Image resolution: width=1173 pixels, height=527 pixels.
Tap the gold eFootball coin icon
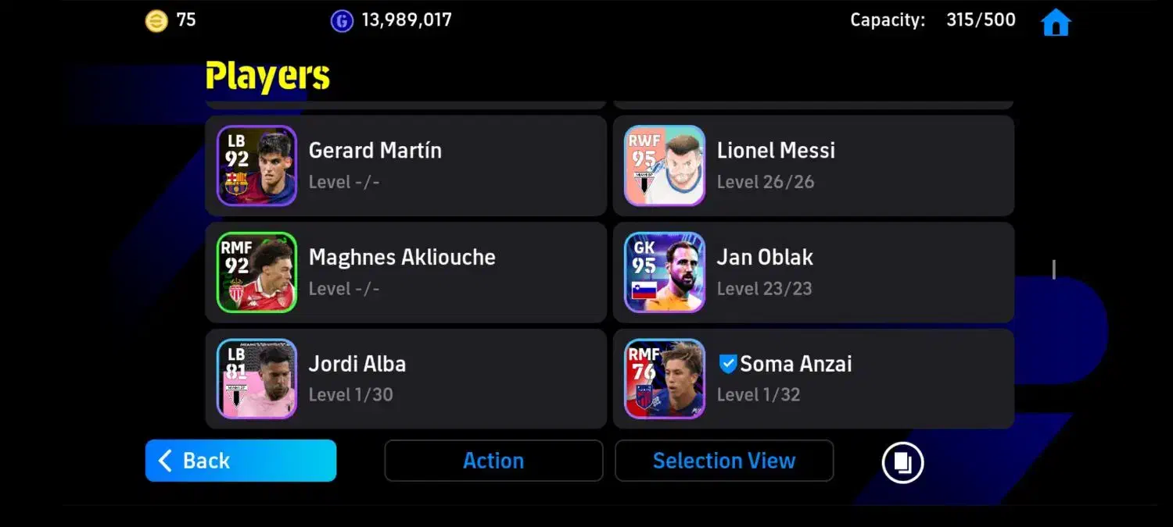point(156,20)
